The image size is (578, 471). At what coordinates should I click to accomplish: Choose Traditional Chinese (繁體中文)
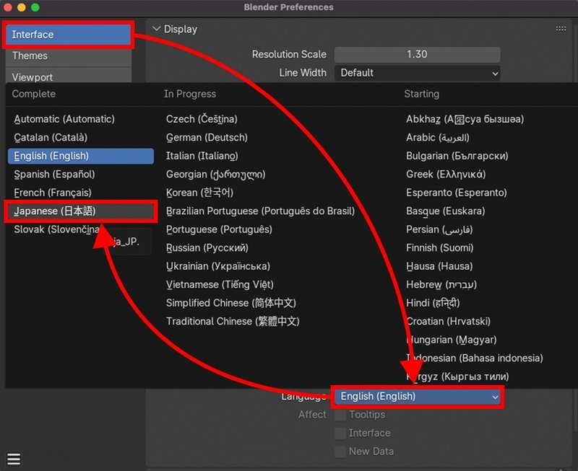coord(233,322)
